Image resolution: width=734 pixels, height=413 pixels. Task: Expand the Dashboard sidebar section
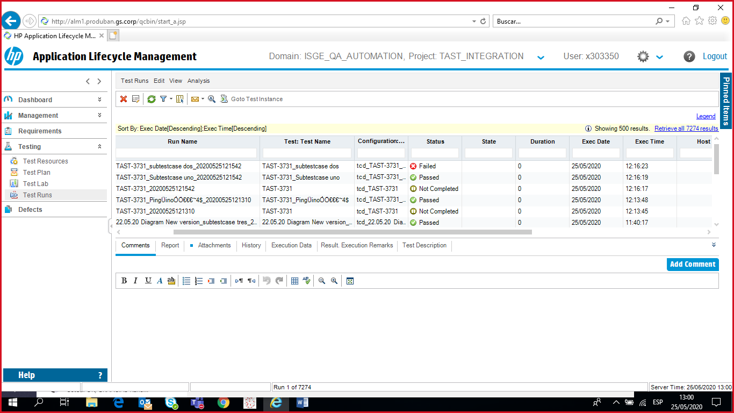99,99
